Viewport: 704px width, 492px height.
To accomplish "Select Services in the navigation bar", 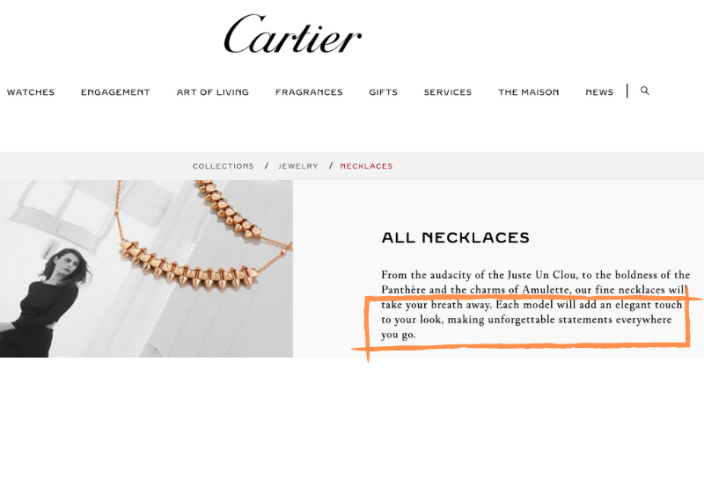I will click(448, 92).
